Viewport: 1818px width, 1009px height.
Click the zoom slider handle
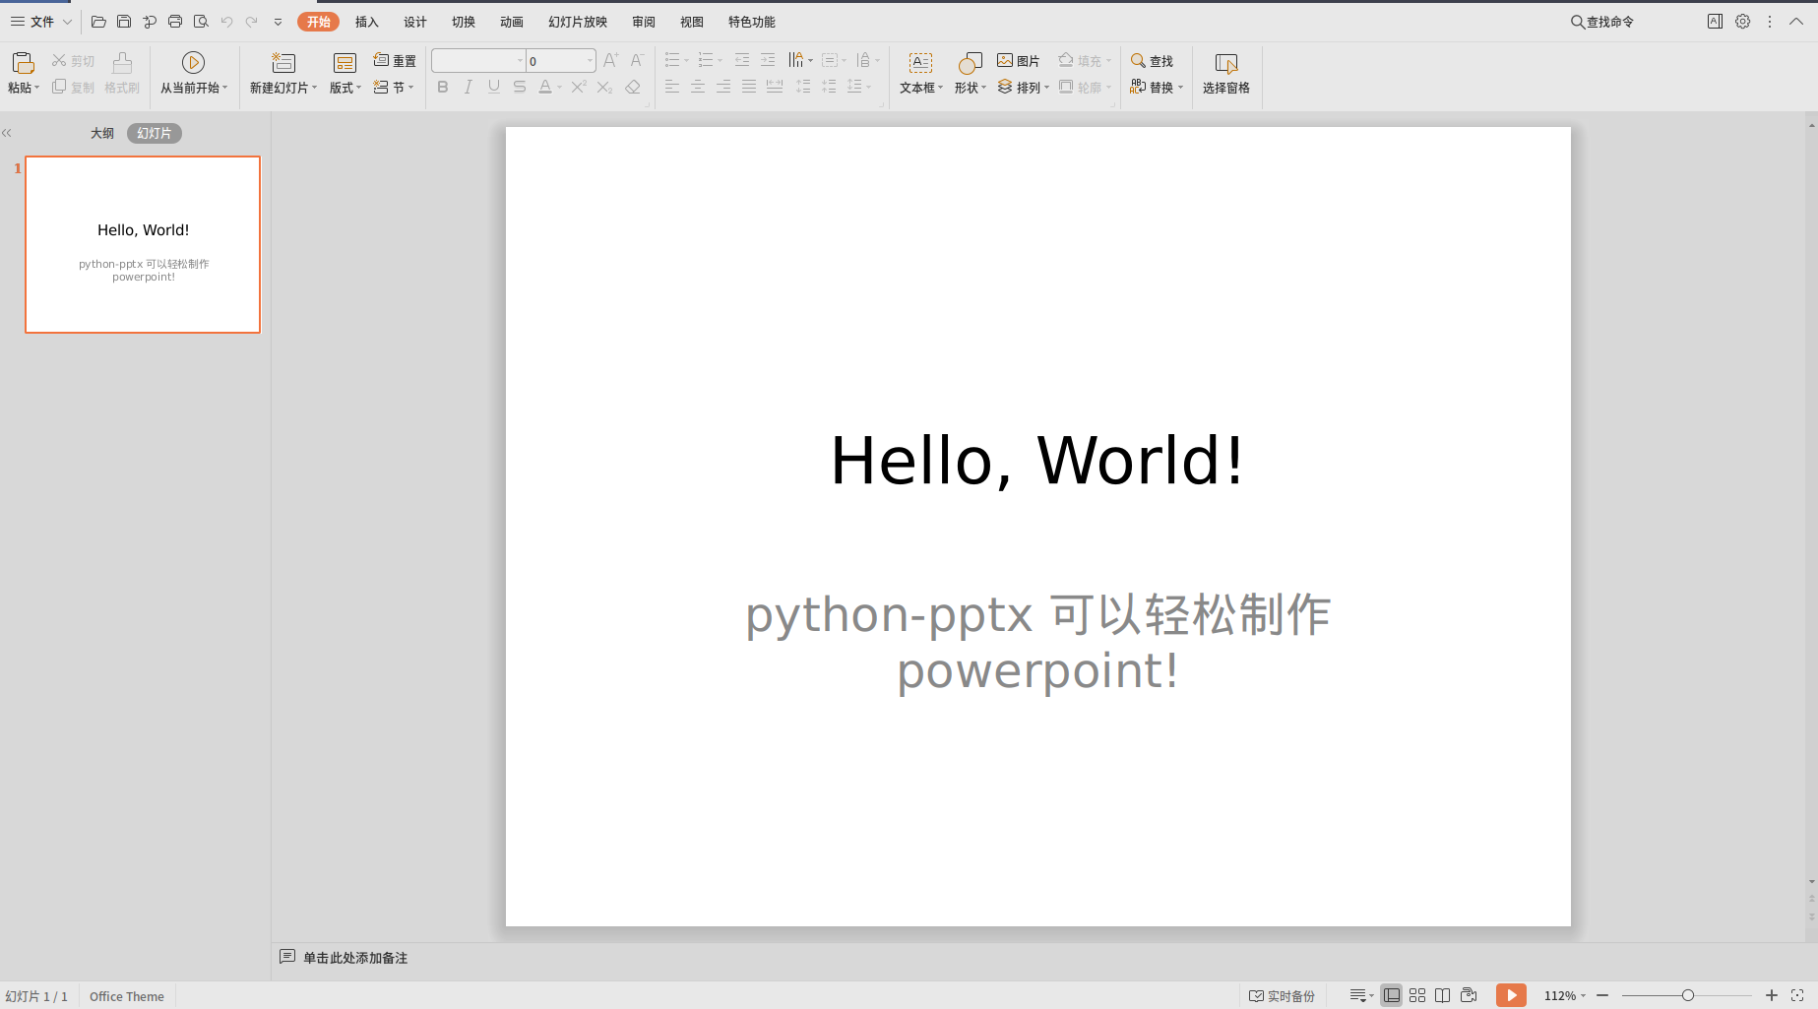(1687, 996)
